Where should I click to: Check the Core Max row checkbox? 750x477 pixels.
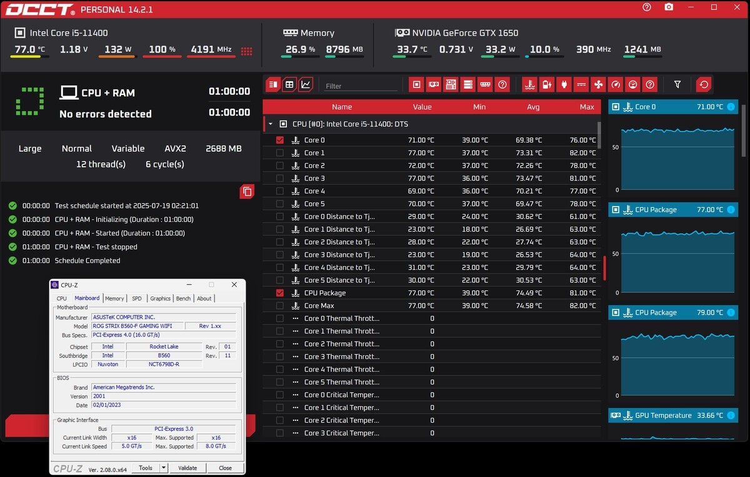[279, 305]
